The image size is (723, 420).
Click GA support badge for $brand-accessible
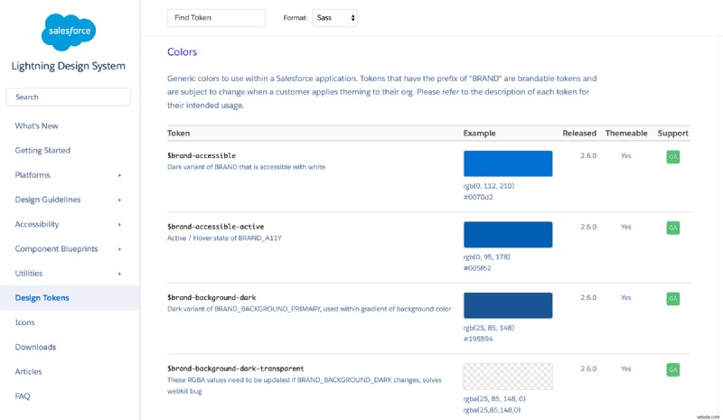672,157
